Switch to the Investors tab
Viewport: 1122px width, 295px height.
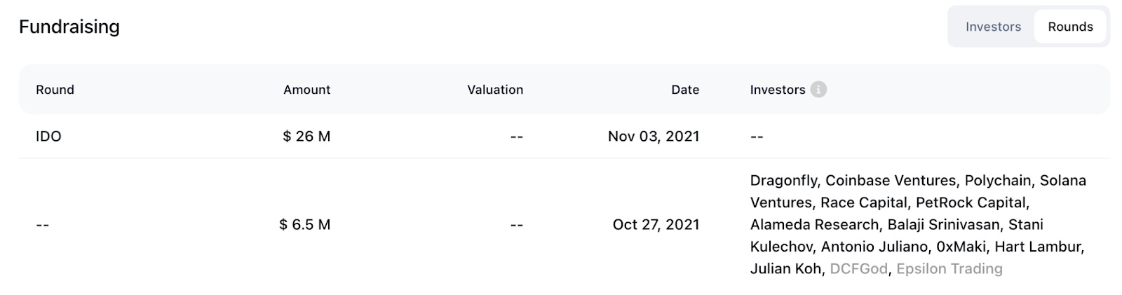[x=993, y=27]
